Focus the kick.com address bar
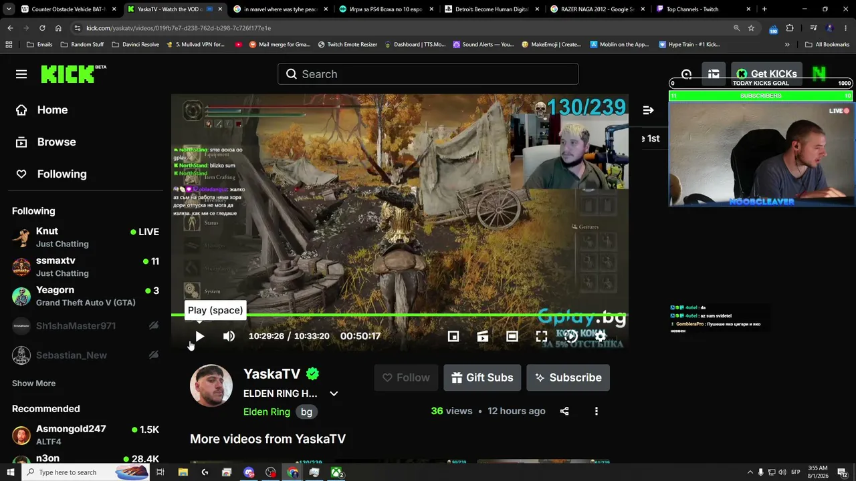Image resolution: width=856 pixels, height=481 pixels. 415,28
